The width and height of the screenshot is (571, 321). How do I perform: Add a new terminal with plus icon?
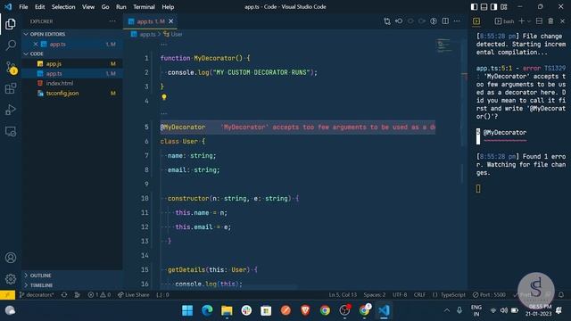point(521,21)
